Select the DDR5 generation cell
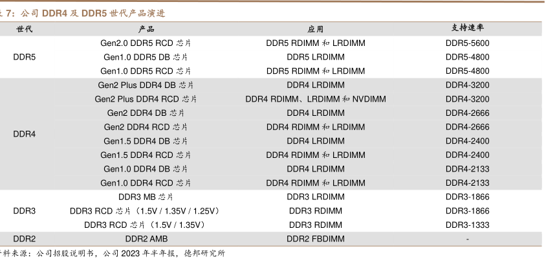 click(x=25, y=57)
